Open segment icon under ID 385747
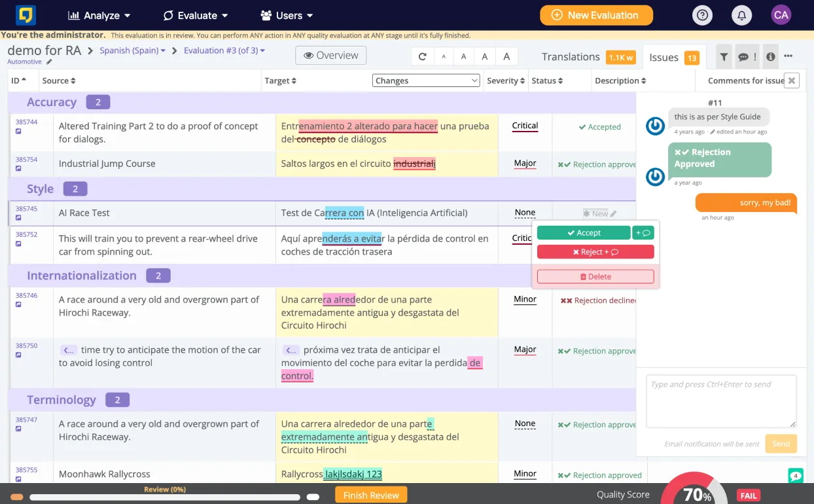 coord(18,429)
